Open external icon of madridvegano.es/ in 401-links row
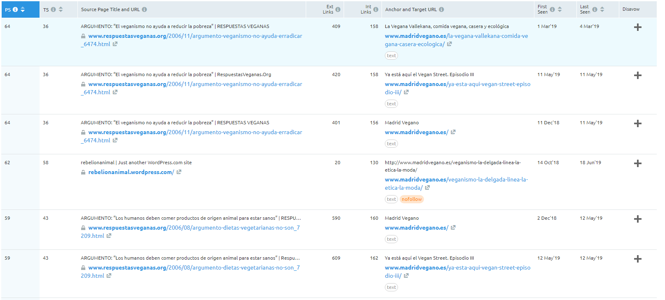Screen dimensions: 665x300 point(453,132)
